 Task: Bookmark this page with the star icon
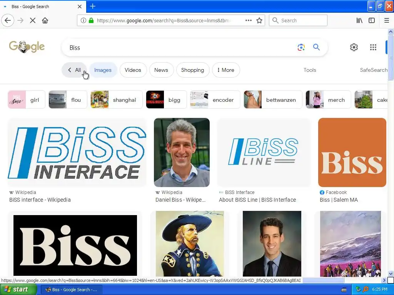pos(259,20)
